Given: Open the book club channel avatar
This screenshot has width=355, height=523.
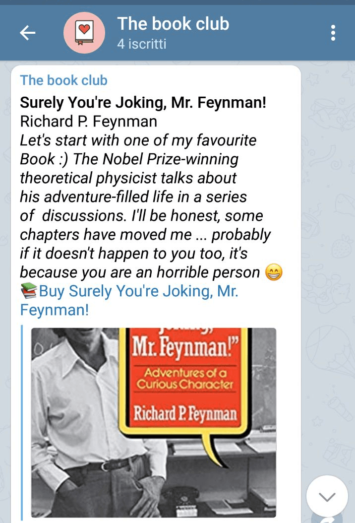Looking at the screenshot, I should [84, 33].
